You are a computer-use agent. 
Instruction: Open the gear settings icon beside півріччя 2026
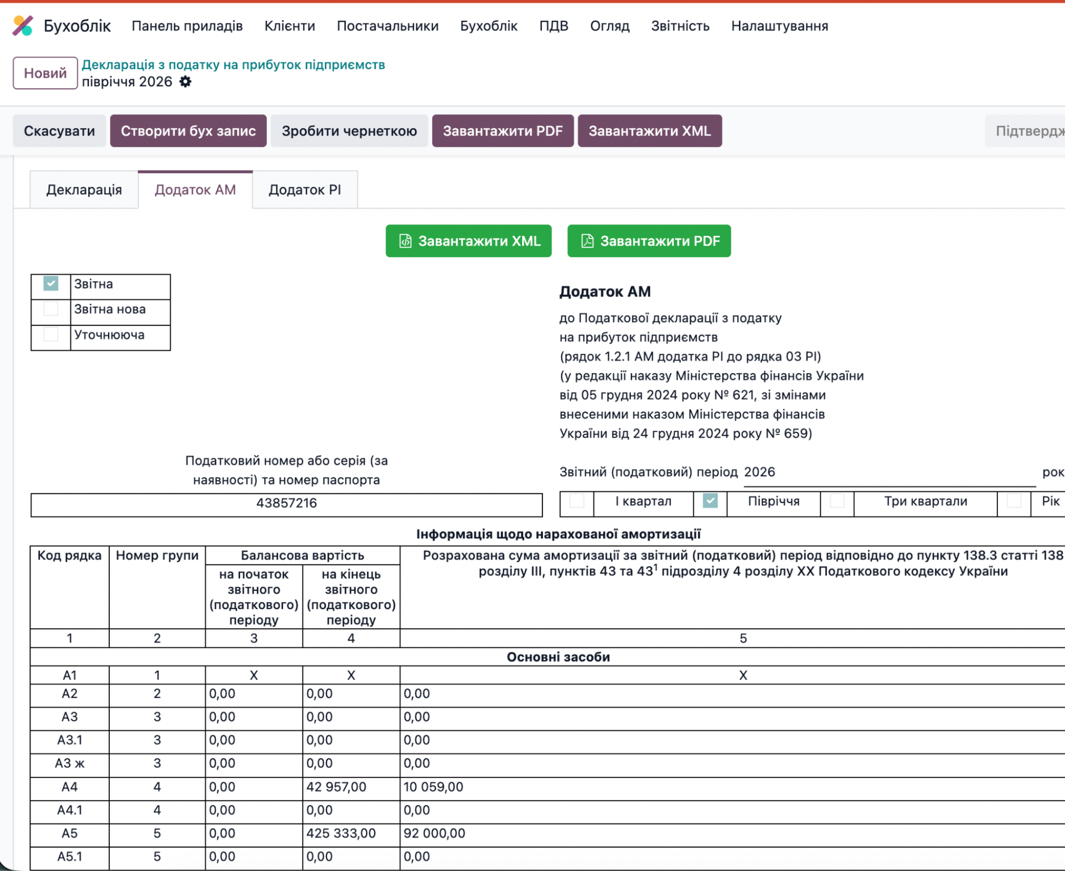185,82
